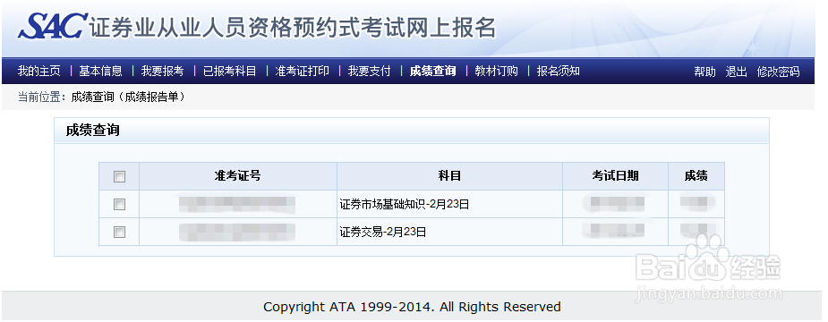
Task: Open 教材订购 page
Action: coord(496,72)
